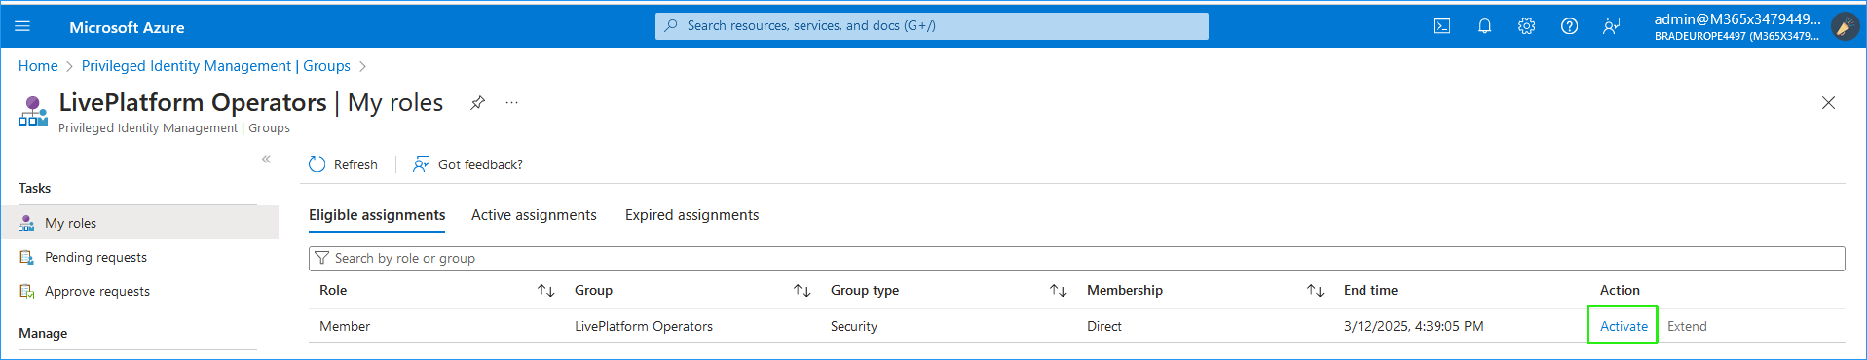Screen dimensions: 1867x360
Task: Sort the table by Role column arrows
Action: pos(545,291)
